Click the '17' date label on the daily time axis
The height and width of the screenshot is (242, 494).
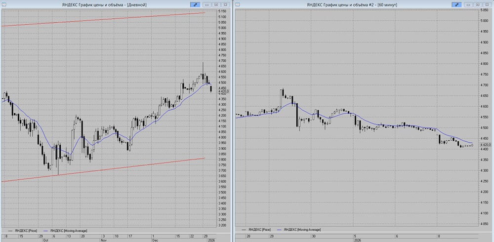(x=130, y=236)
